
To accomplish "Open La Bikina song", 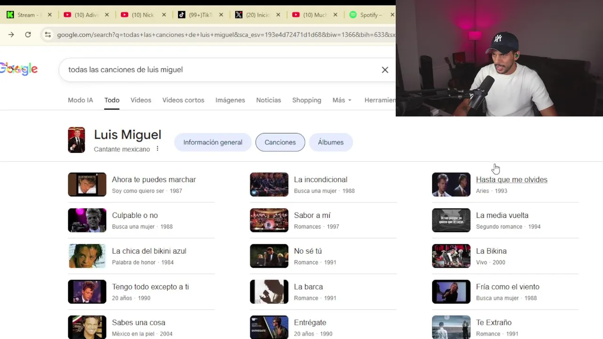I will click(x=491, y=251).
